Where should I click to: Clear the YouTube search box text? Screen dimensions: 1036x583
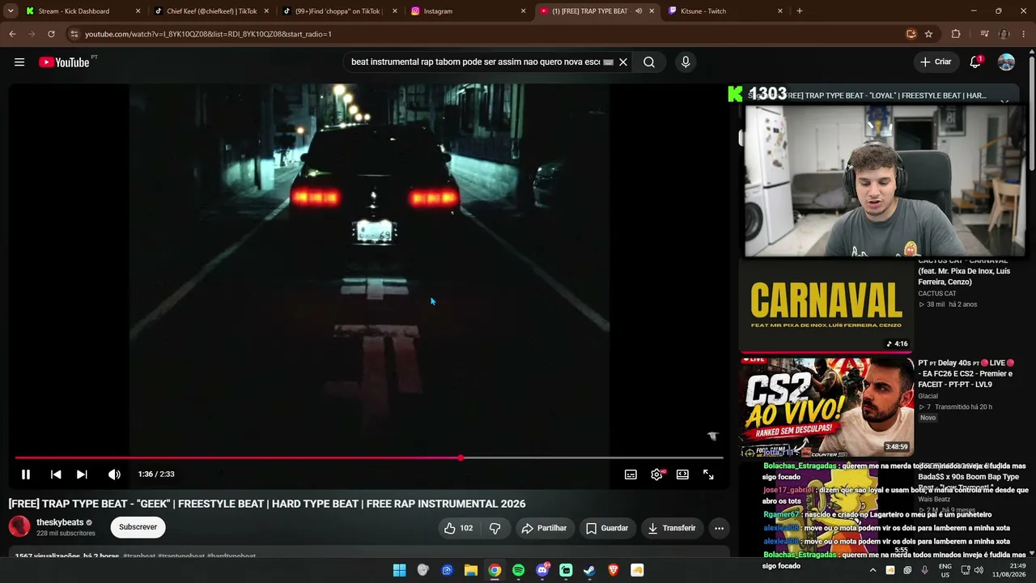[623, 62]
